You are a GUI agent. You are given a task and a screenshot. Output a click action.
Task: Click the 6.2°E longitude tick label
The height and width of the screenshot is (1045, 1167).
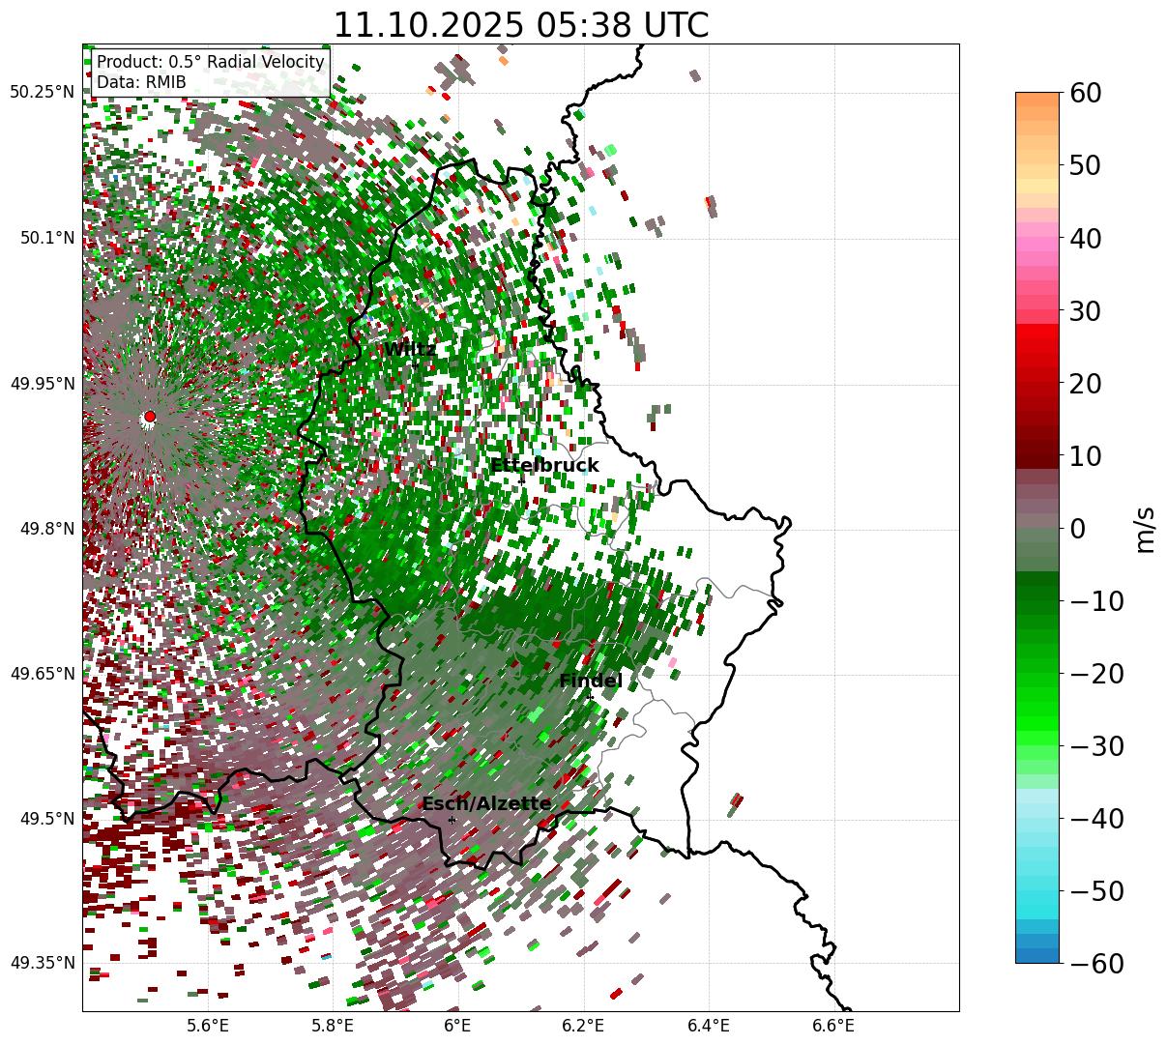(x=583, y=1026)
